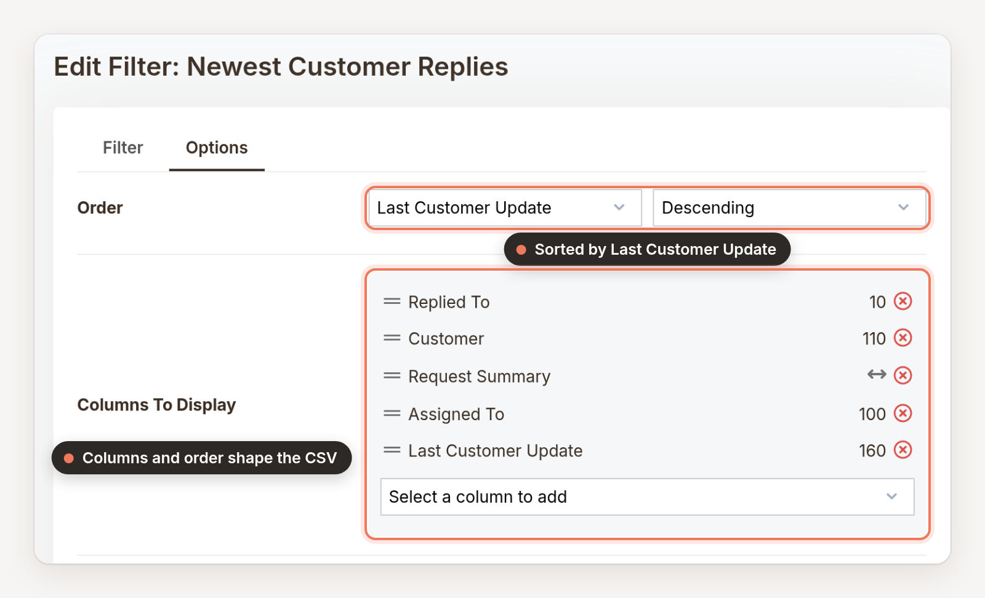Click the Assigned To width value 100
This screenshot has width=985, height=598.
coord(872,414)
